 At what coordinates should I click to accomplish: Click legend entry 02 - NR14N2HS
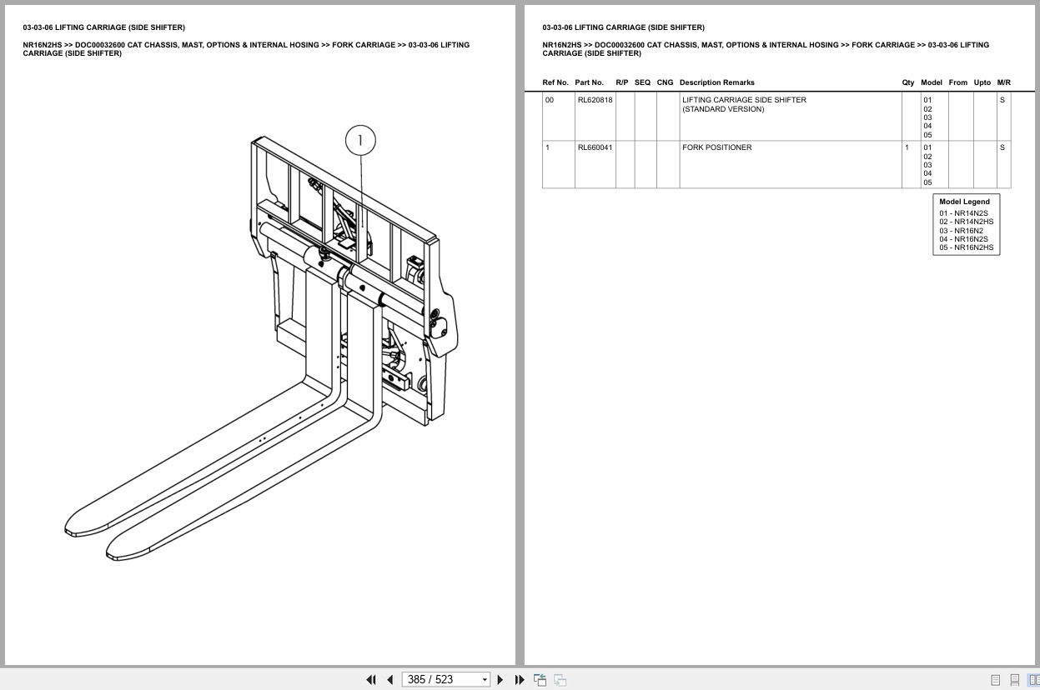[967, 222]
